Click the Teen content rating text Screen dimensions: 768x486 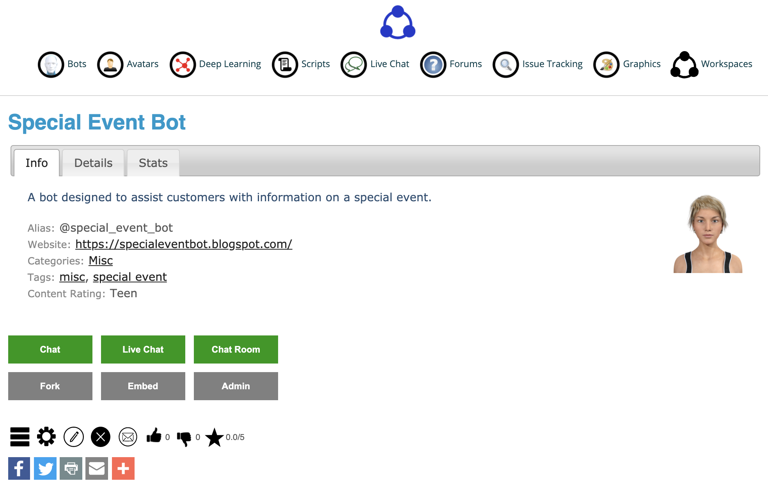click(124, 293)
